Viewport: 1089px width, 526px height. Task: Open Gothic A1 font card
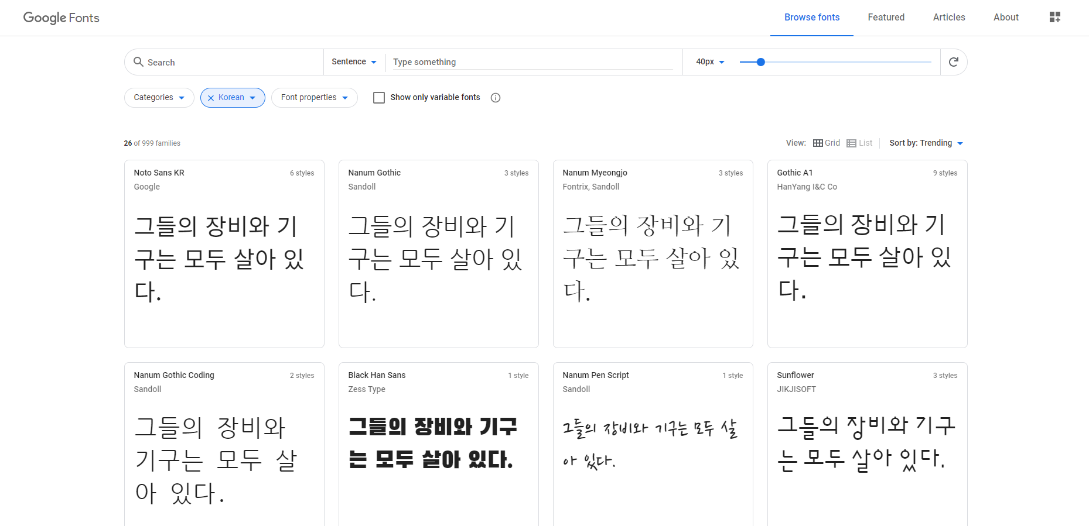(868, 254)
